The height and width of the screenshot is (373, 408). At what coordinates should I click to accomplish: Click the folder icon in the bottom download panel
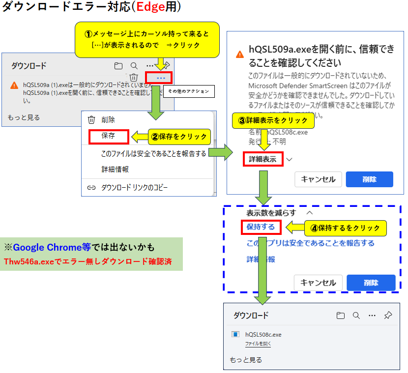tap(341, 315)
